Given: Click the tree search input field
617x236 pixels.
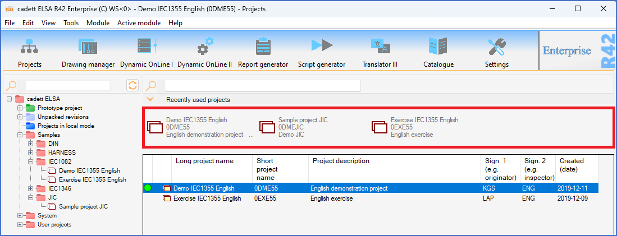Looking at the screenshot, I should click(68, 85).
